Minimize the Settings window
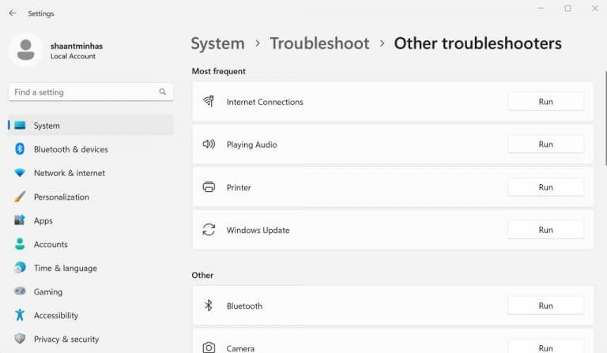Viewport: 607px width, 353px height. [541, 8]
